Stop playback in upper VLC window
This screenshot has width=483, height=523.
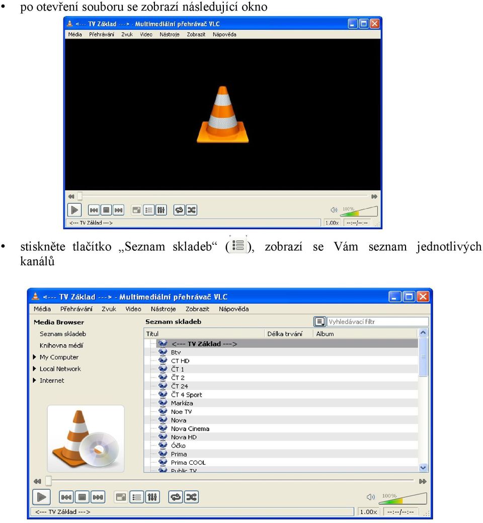click(x=106, y=210)
